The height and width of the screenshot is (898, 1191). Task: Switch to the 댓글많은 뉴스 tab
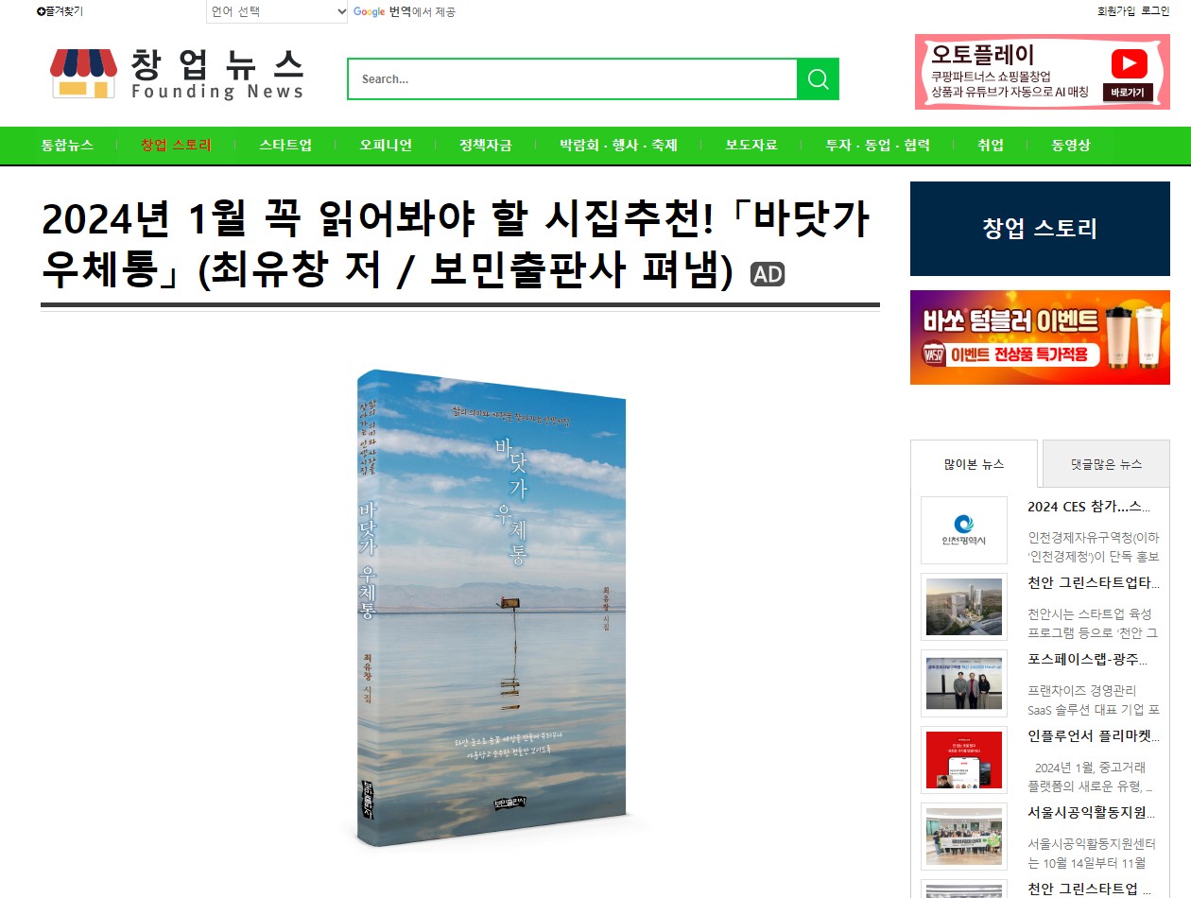click(x=1106, y=464)
